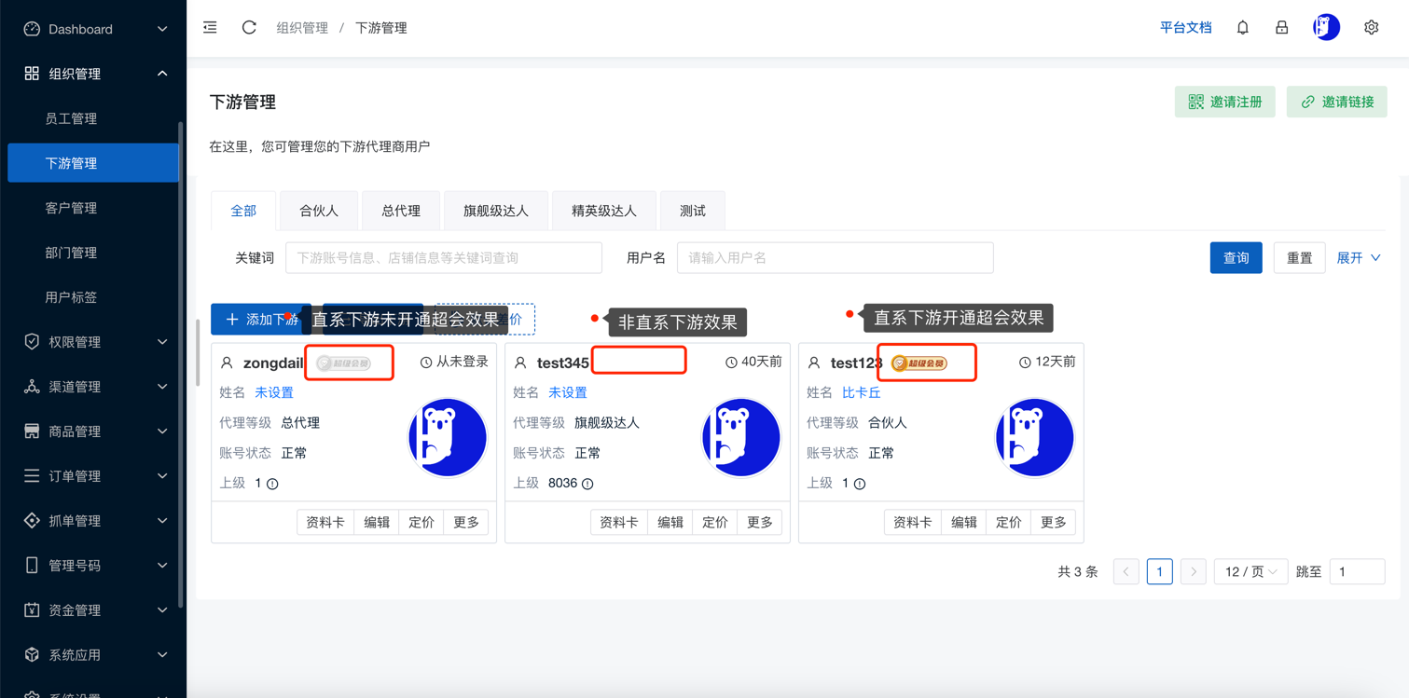Image resolution: width=1409 pixels, height=698 pixels.
Task: Select 客户管理 in the sidebar
Action: point(71,208)
